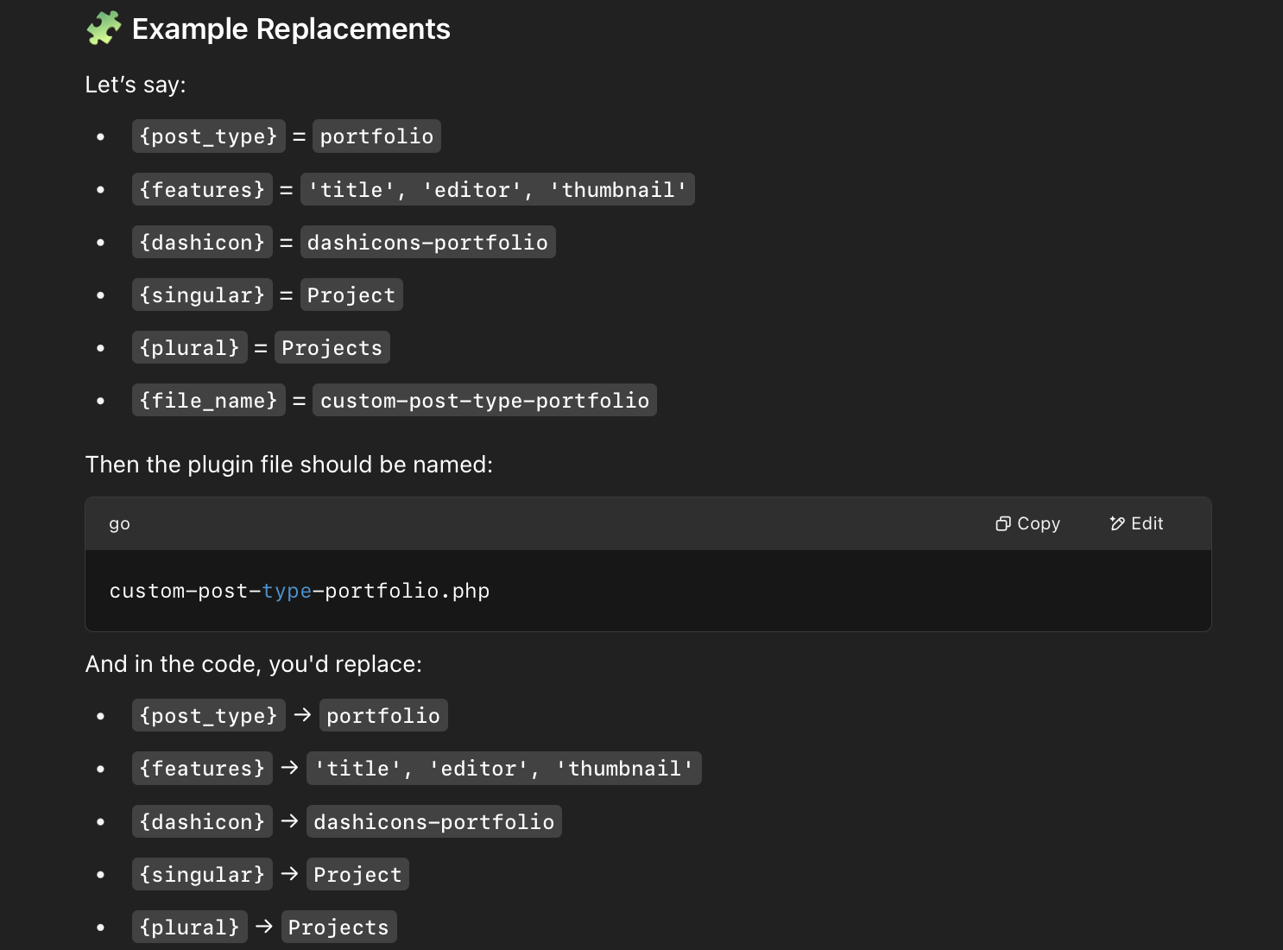Select {singular} code before the arrow
Screen dimensions: 1283x950
pos(202,875)
